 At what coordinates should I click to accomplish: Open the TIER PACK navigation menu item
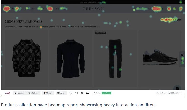tap(62, 9)
